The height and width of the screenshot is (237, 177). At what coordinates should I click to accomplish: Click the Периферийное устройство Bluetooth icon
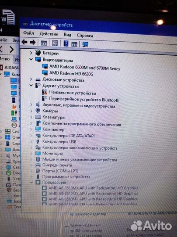[45, 98]
